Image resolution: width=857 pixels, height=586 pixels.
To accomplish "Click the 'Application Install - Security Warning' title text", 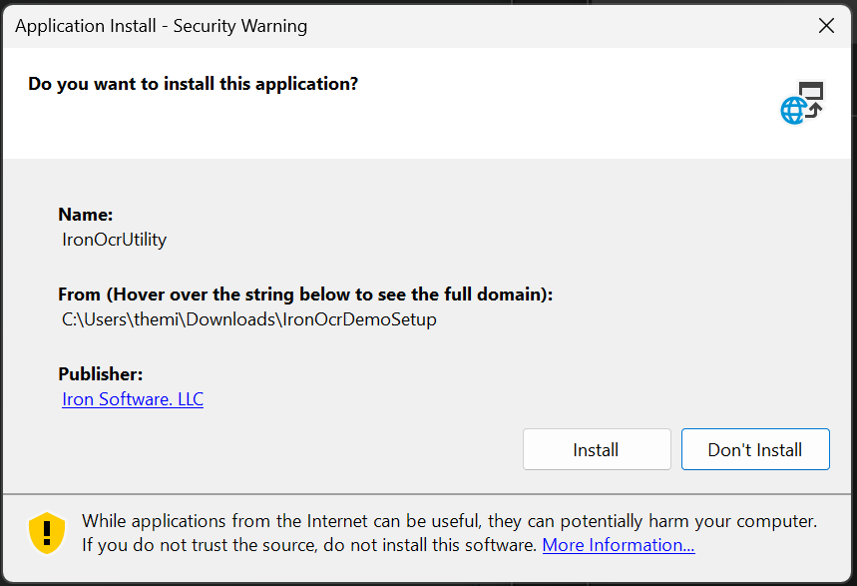I will click(x=161, y=26).
